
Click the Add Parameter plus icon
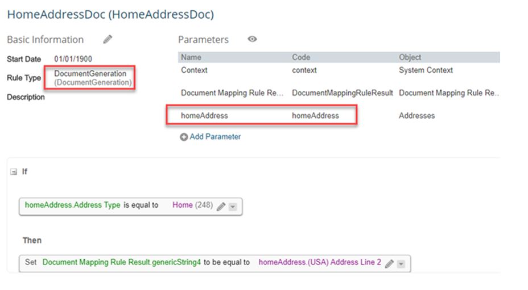(x=184, y=137)
